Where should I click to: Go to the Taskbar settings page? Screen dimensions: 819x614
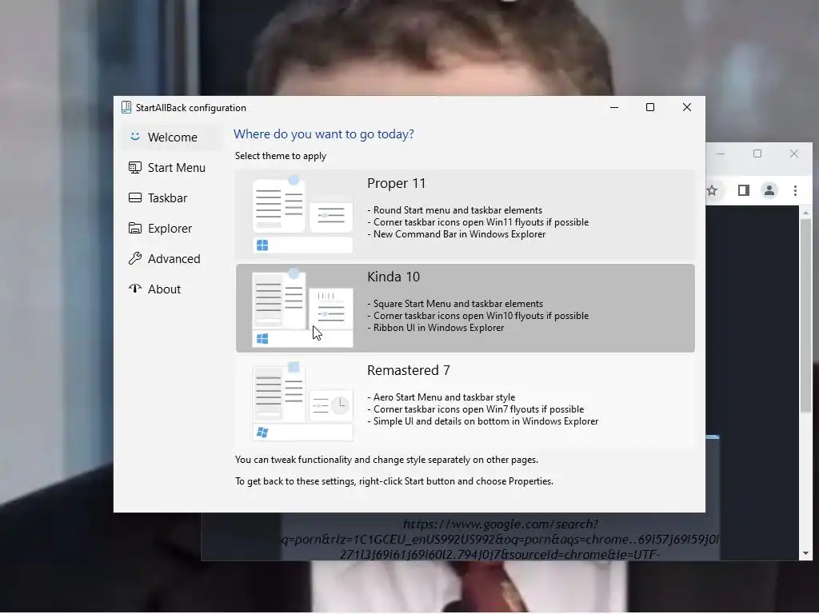click(x=171, y=198)
